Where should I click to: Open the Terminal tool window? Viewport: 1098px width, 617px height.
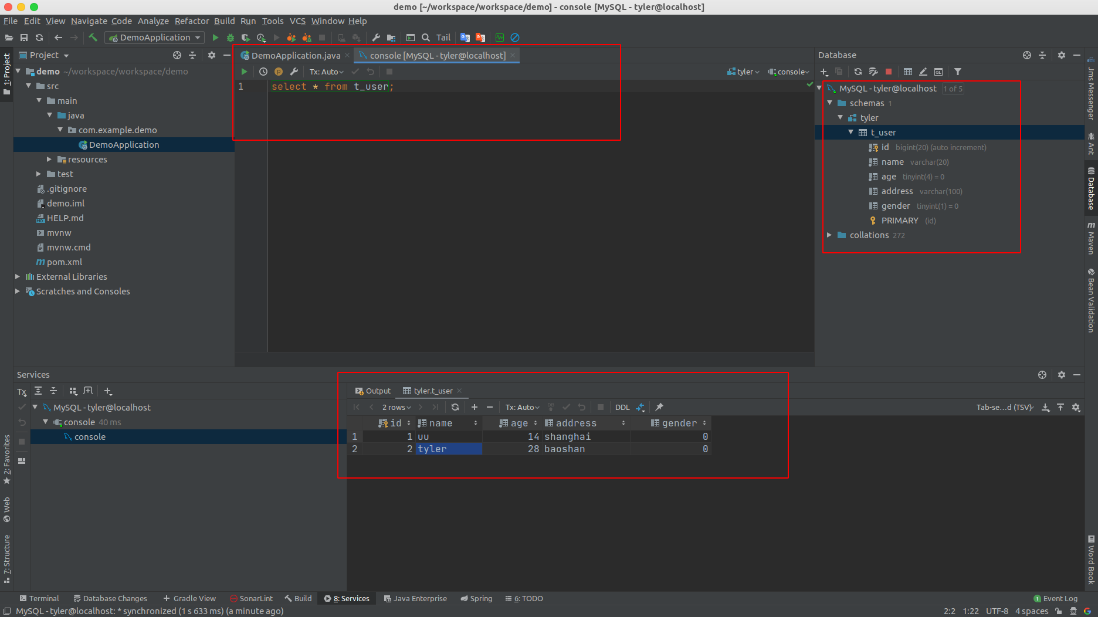pos(39,598)
